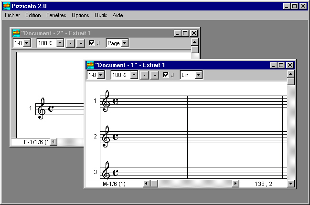310x205 pixels.
Task: Expand the 100 % zoom dropdown in Document 2
Action: pos(60,43)
